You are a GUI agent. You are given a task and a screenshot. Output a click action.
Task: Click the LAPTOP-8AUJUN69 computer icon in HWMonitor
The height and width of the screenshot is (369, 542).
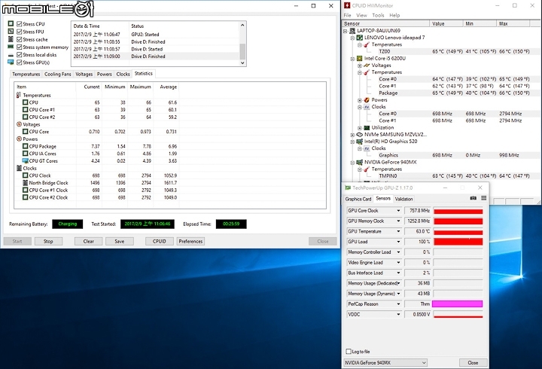click(x=352, y=31)
